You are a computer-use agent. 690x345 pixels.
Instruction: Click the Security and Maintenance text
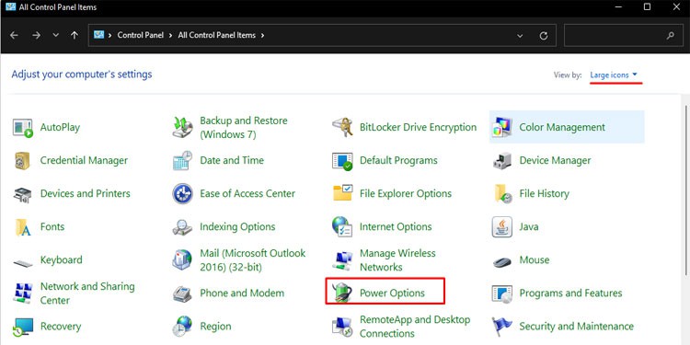pyautogui.click(x=577, y=327)
